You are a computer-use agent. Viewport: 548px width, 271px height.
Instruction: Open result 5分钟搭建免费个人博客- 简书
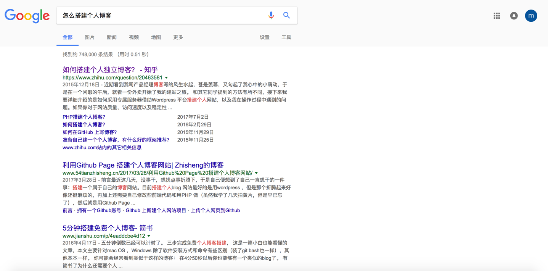click(108, 228)
